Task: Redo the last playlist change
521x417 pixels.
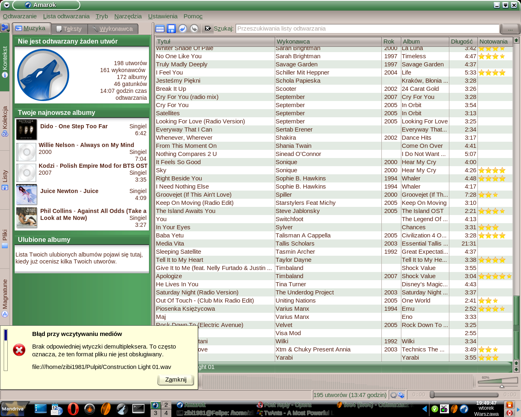Action: tap(194, 29)
